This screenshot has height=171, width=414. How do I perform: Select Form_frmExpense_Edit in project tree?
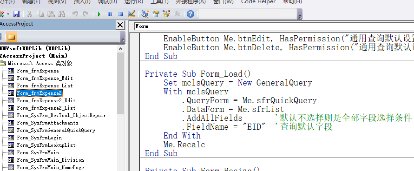coord(45,79)
